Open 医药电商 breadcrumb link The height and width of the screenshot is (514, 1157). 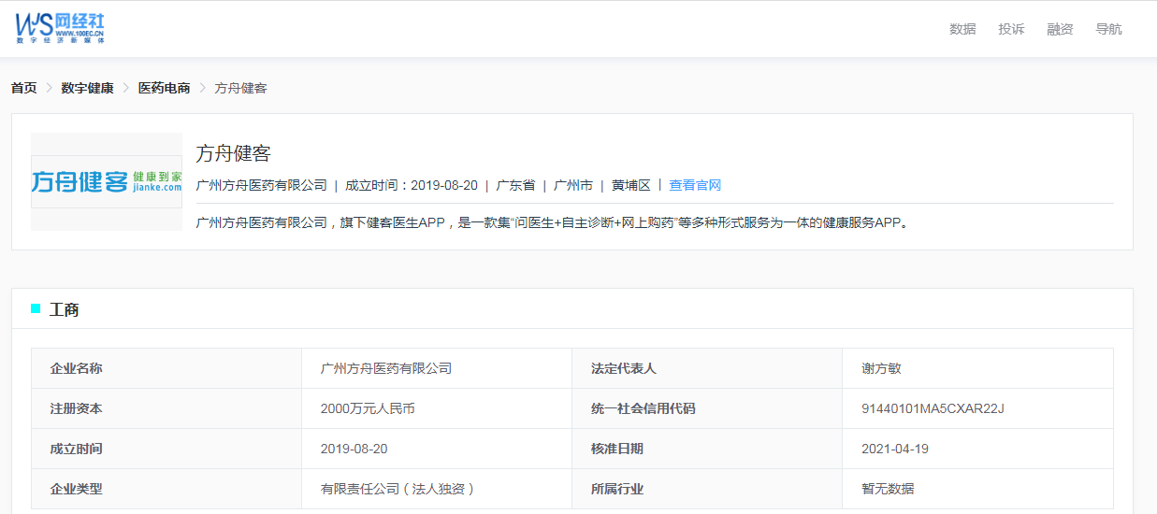(x=164, y=88)
